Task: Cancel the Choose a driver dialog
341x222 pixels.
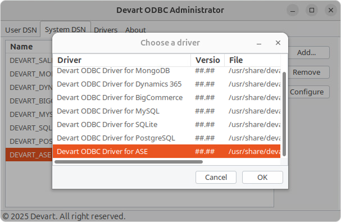Action: [x=216, y=178]
